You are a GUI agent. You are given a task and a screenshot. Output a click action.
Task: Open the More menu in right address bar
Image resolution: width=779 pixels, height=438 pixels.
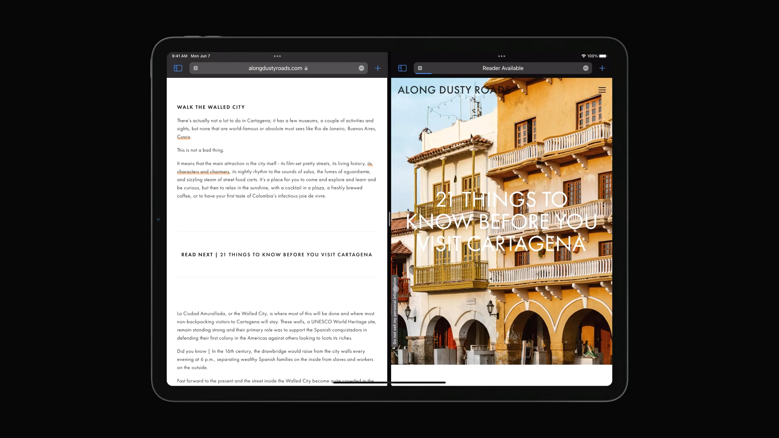(x=585, y=68)
